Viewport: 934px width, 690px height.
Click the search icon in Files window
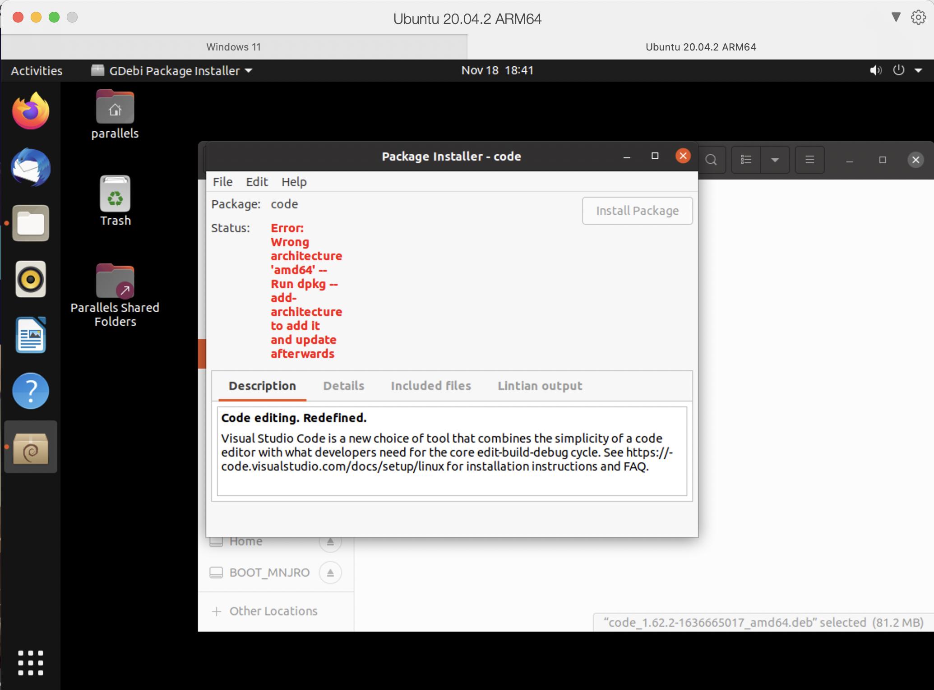711,160
